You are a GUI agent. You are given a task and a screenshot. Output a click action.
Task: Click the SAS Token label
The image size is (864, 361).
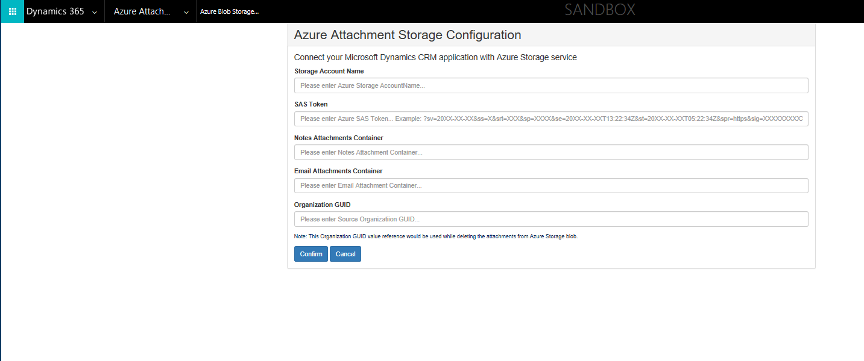coord(310,103)
